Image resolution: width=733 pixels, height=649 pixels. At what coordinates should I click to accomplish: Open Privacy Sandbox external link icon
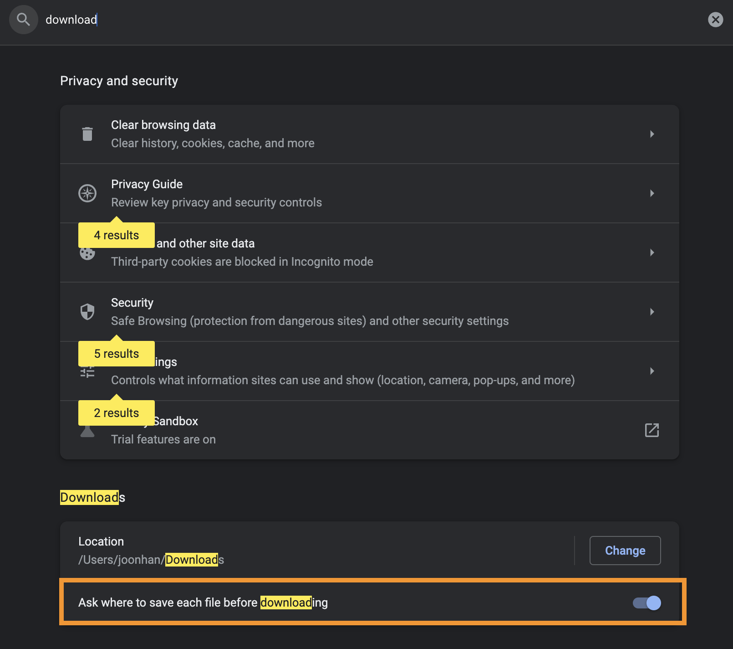[x=652, y=430]
